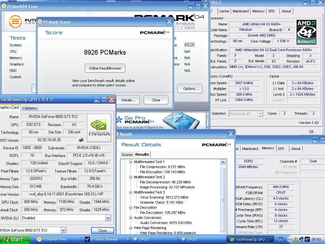This screenshot has height=244, width=325.
Task: Switch to Scores tab in Result Details
Action: point(127,155)
